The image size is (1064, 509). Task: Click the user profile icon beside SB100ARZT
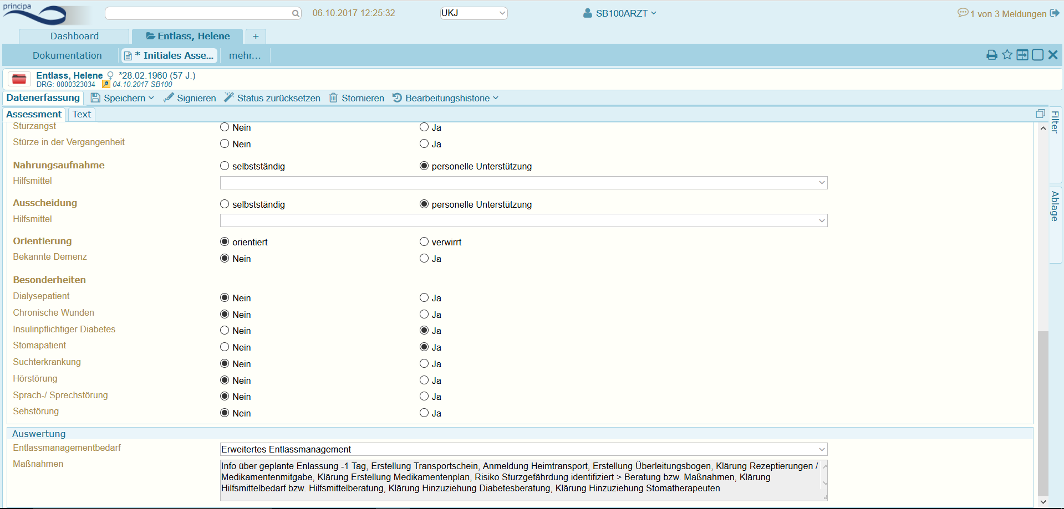[x=588, y=13]
